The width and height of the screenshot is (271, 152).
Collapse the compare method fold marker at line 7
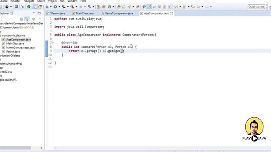(53, 43)
